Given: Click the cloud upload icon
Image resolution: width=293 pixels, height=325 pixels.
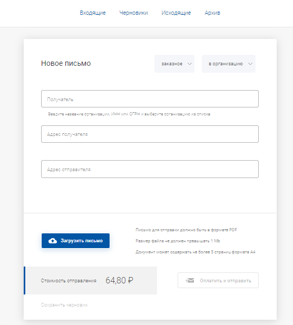Looking at the screenshot, I should click(x=53, y=241).
